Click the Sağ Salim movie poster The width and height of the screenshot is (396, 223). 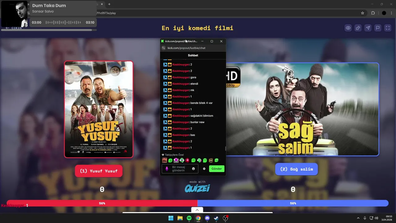point(302,109)
